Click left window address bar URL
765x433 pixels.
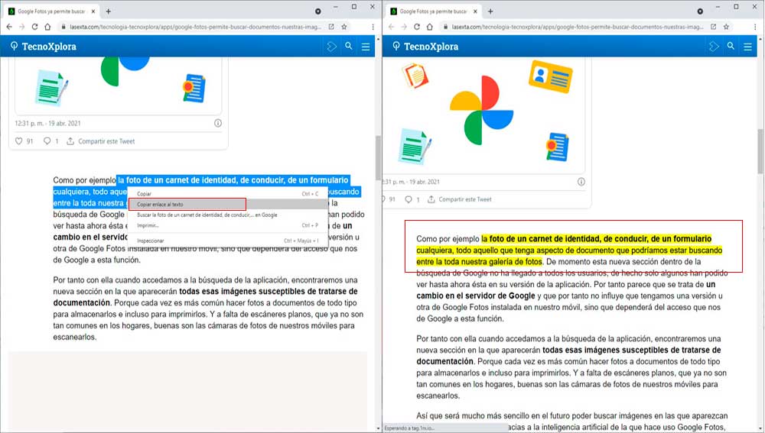[195, 27]
